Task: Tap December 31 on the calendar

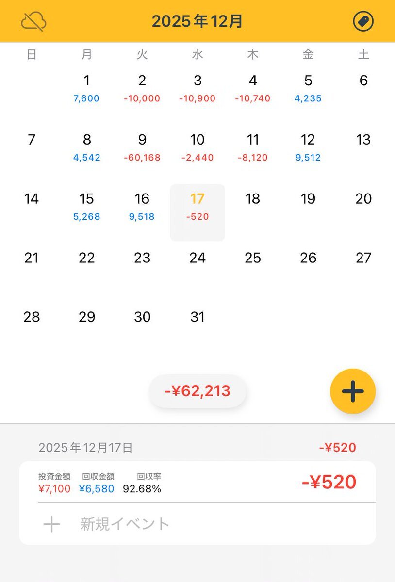Action: coord(197,317)
